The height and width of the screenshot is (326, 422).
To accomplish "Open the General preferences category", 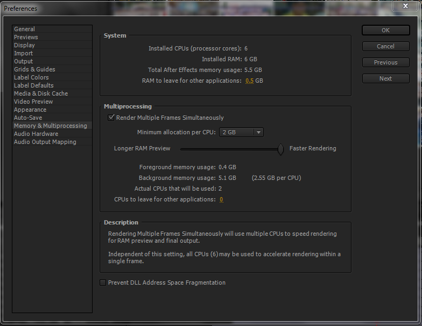I will pos(52,29).
